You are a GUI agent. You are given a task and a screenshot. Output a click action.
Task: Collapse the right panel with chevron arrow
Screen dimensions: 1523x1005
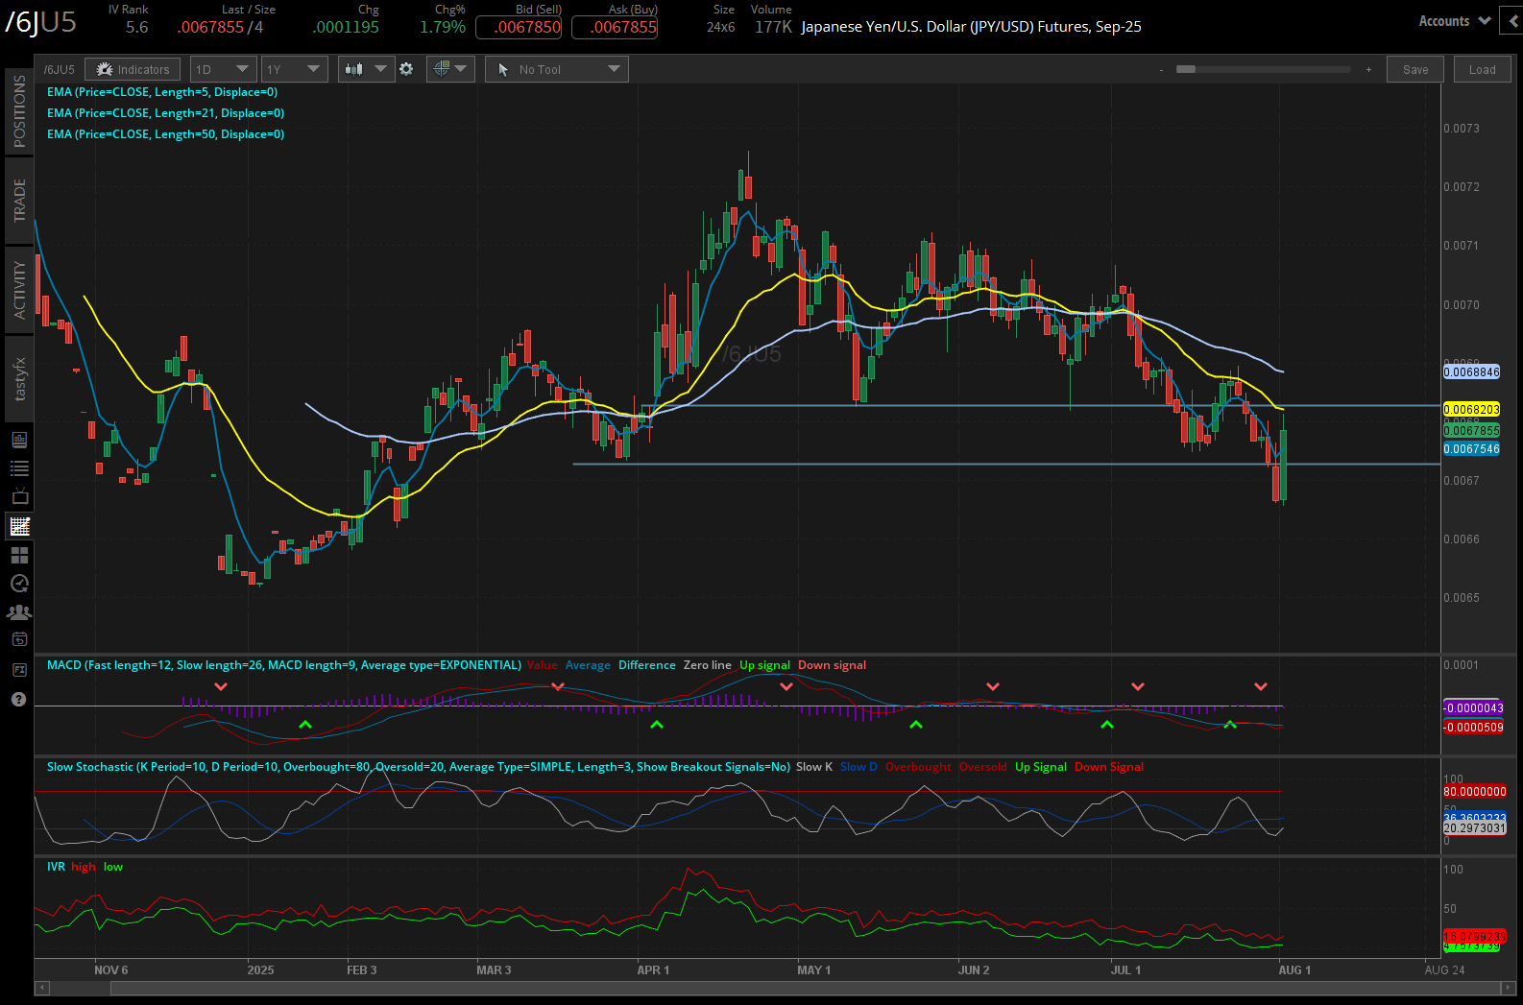[x=1513, y=21]
